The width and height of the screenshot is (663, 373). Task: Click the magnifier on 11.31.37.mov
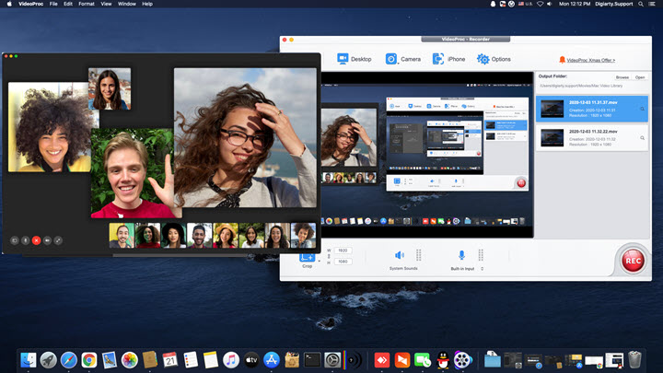642,110
